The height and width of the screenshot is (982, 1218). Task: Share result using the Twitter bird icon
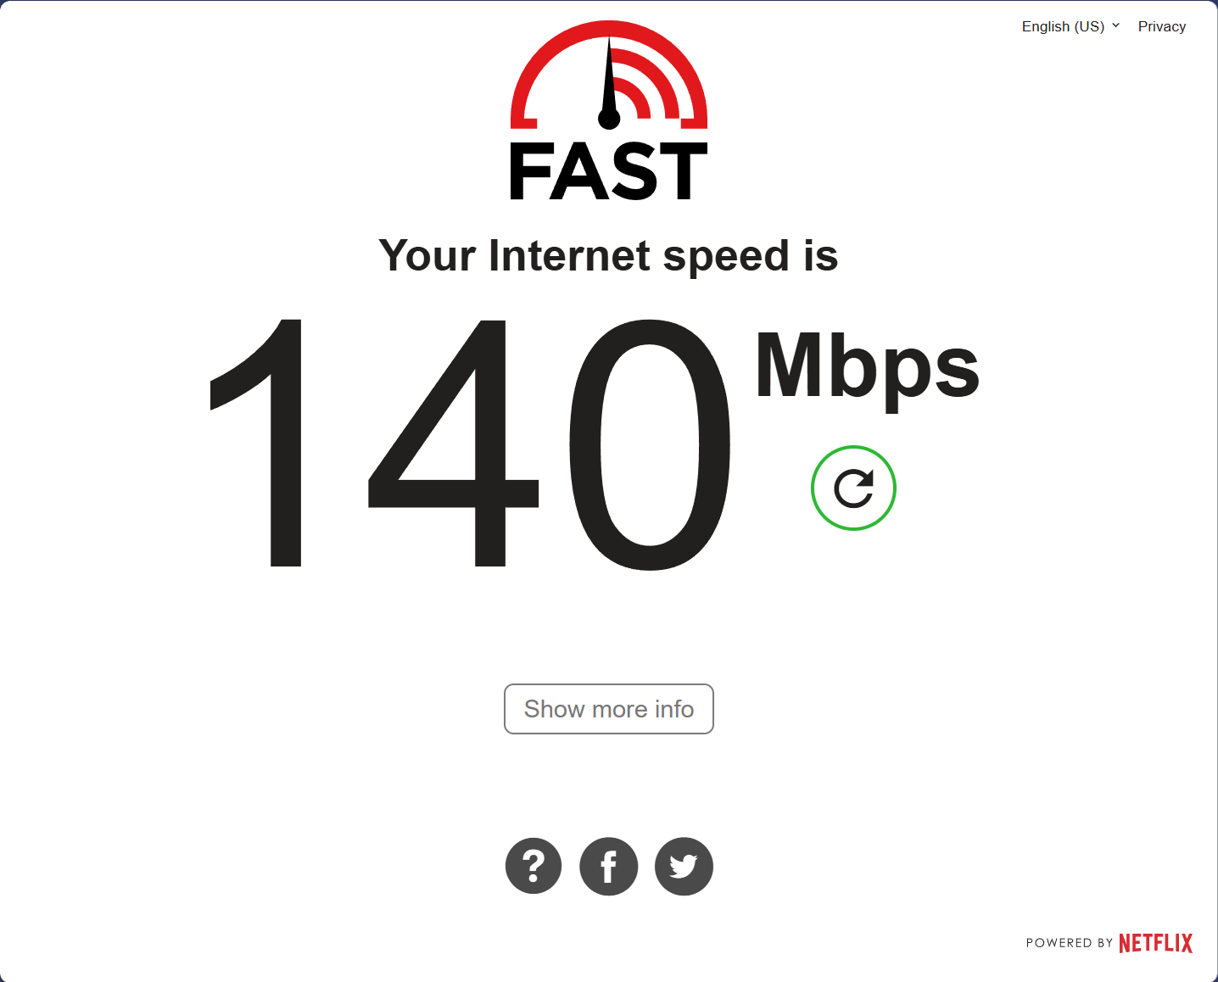click(684, 866)
